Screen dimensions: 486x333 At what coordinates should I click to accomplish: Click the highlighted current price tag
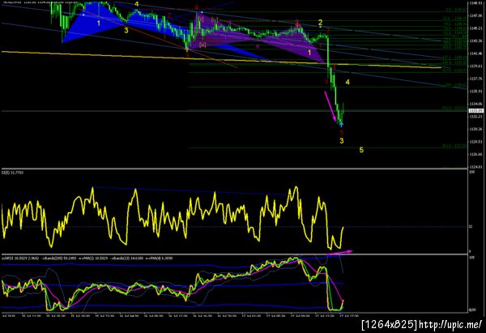(x=476, y=111)
